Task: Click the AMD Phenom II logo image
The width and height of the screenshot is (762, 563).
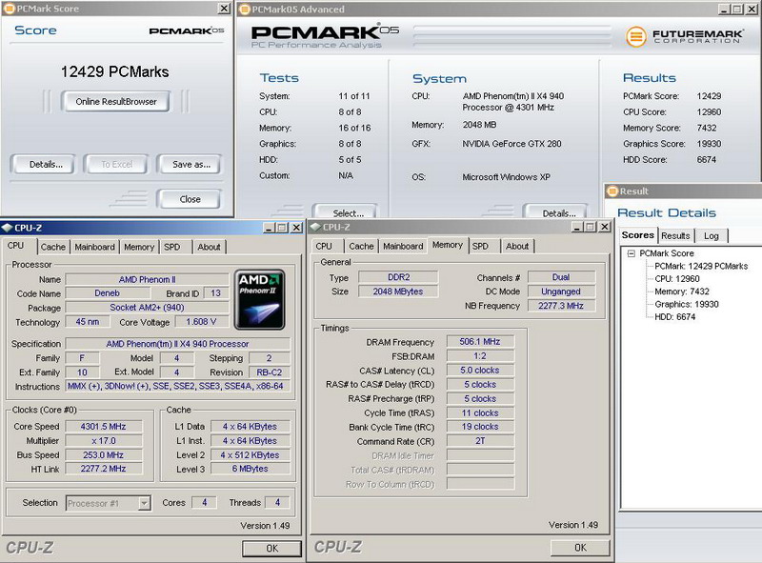Action: [x=259, y=299]
